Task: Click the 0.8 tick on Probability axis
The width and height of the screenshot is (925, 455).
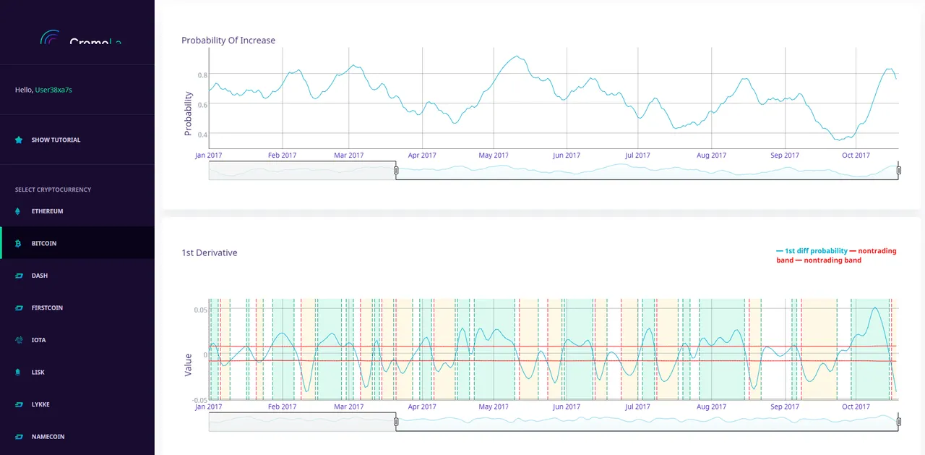Action: pos(203,75)
